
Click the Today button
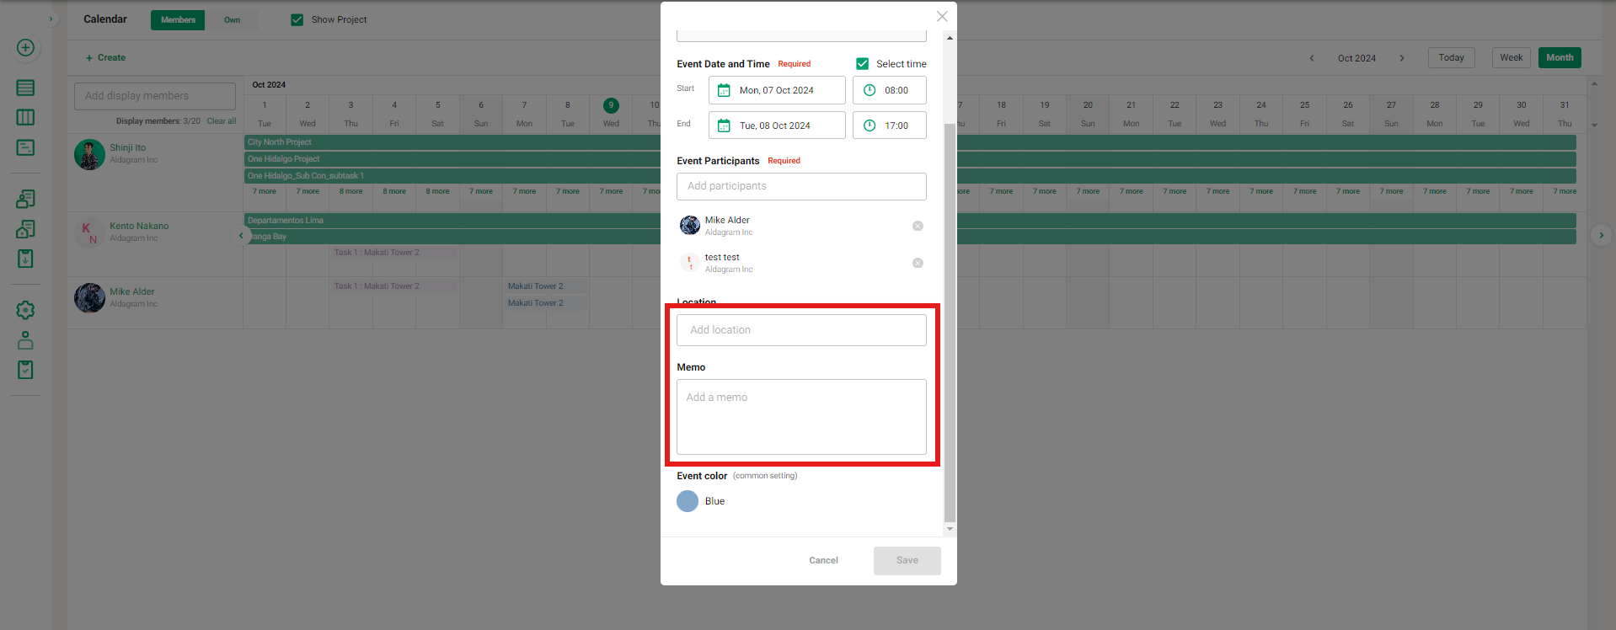(x=1451, y=57)
